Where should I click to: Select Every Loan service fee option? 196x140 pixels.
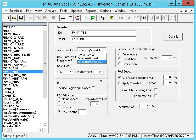pos(120,64)
